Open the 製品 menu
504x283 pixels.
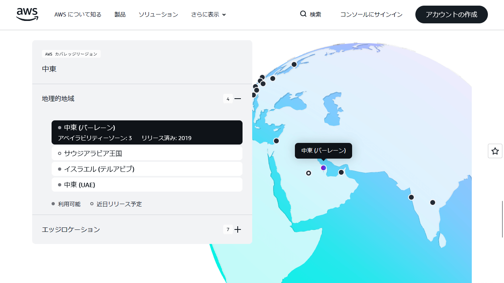[120, 14]
